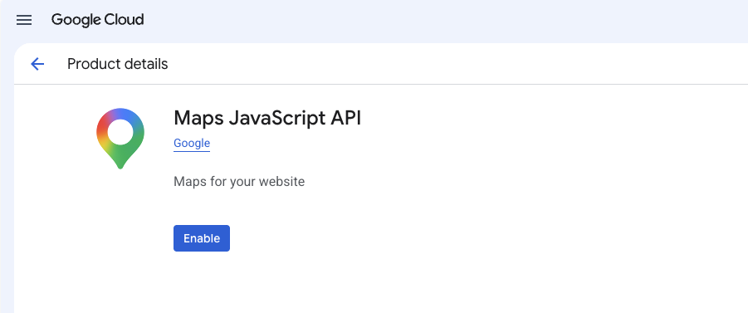This screenshot has height=313, width=748.
Task: Click the Maps pin product icon
Action: tap(120, 139)
